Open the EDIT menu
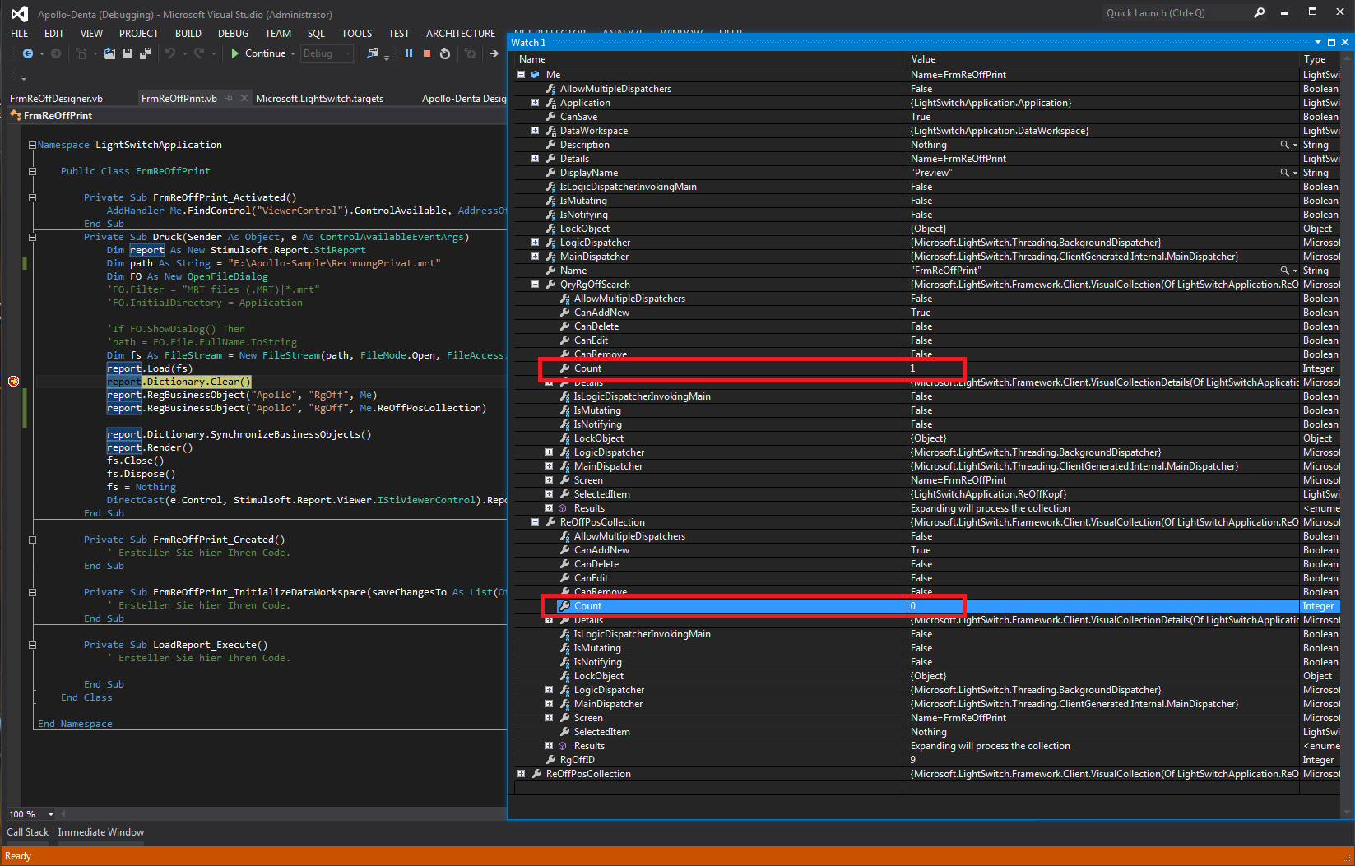Image resolution: width=1355 pixels, height=866 pixels. tap(54, 34)
